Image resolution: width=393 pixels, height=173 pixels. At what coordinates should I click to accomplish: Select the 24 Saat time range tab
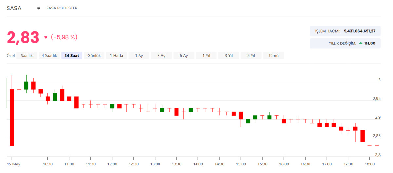click(72, 56)
